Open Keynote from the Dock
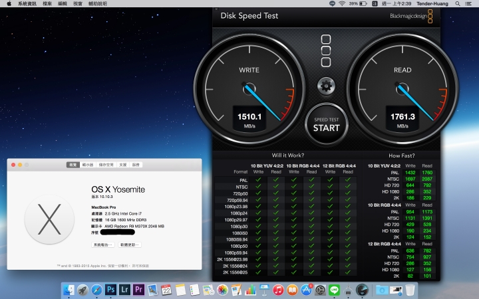 point(264,290)
